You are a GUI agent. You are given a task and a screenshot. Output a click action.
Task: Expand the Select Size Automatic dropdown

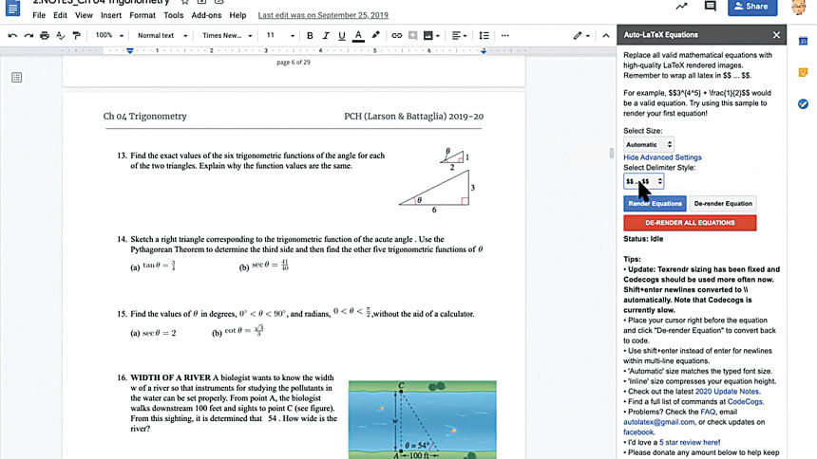coord(648,144)
